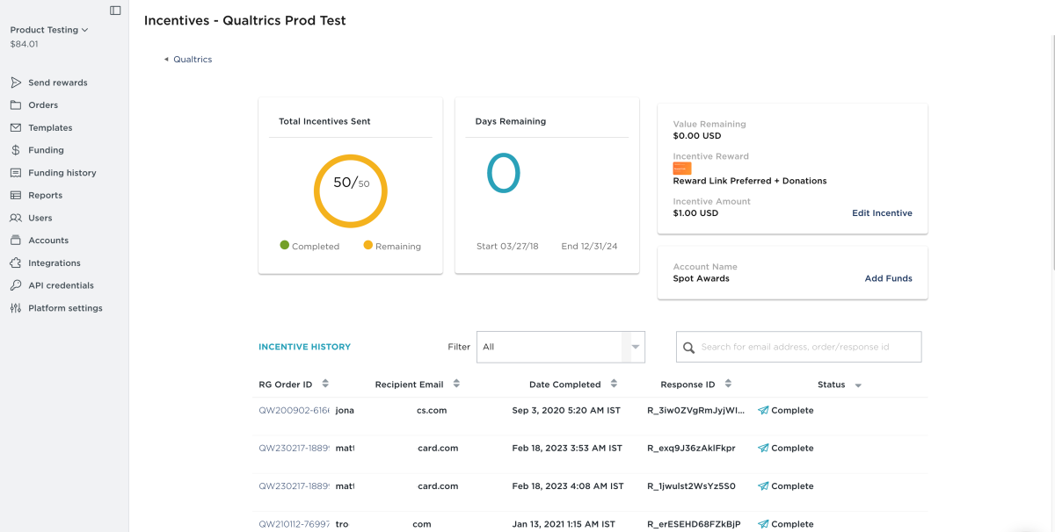Click the End 12/31/24 date
The width and height of the screenshot is (1055, 532).
pyautogui.click(x=589, y=247)
